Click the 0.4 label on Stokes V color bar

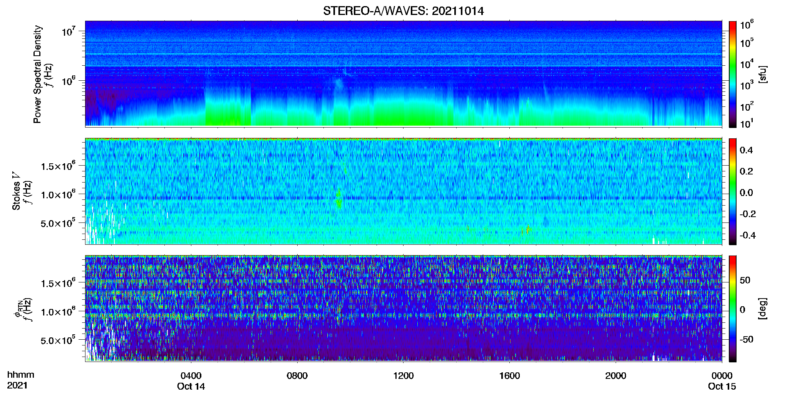click(746, 150)
